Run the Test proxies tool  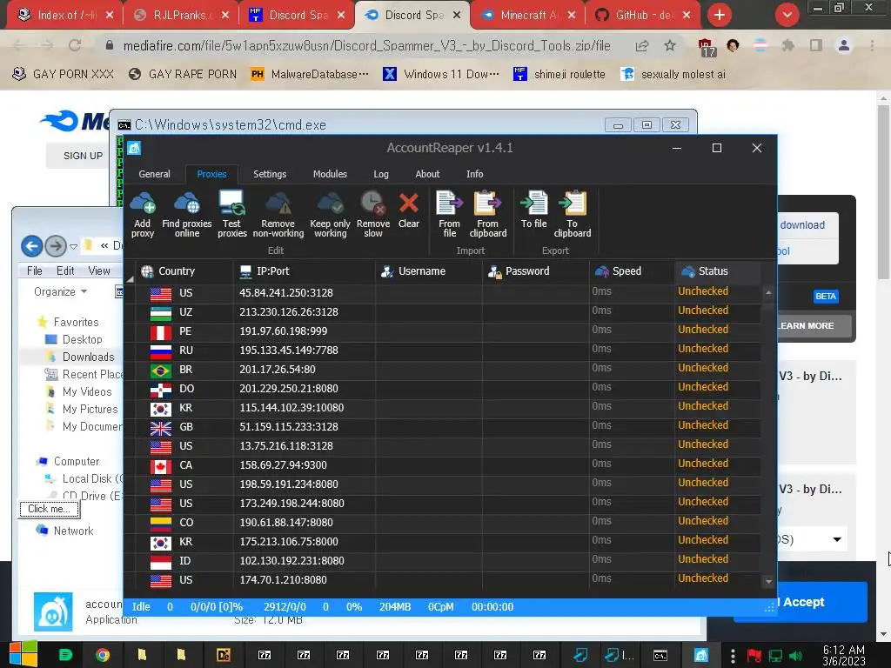tap(231, 214)
